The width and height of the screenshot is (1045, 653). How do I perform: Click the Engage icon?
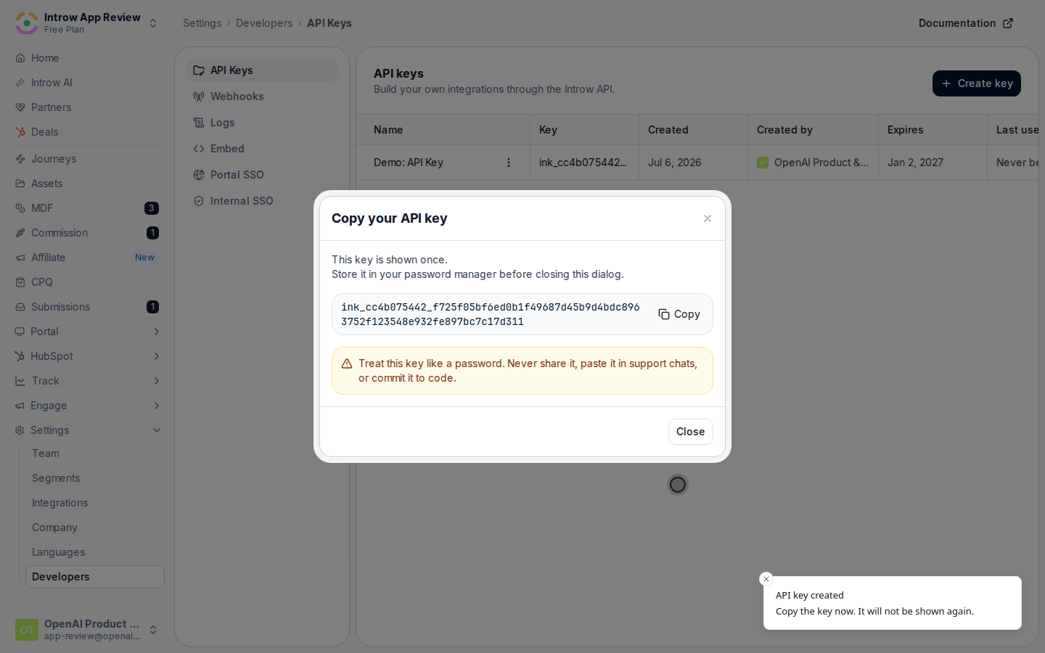[x=20, y=406]
